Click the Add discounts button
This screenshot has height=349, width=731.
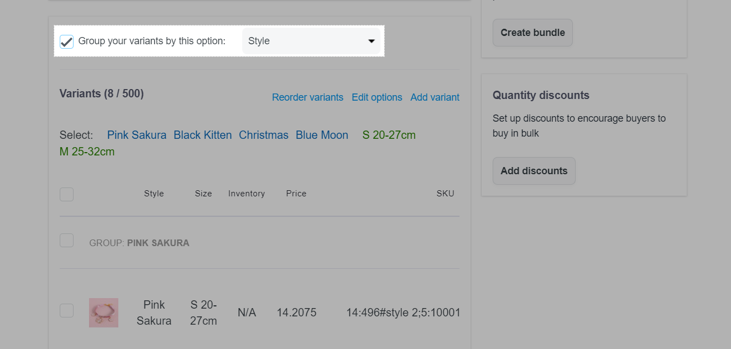(534, 171)
